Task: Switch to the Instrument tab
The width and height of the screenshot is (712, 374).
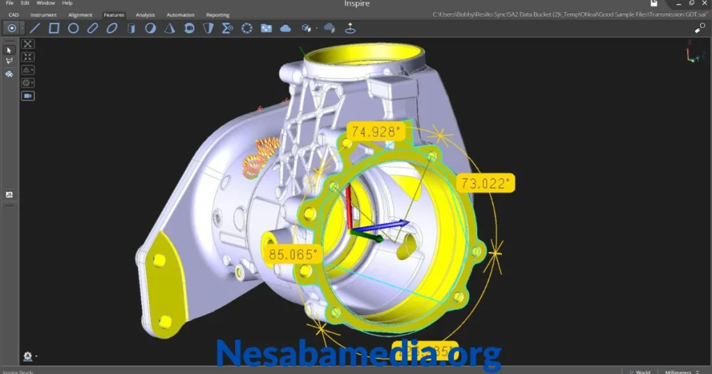Action: (x=44, y=15)
